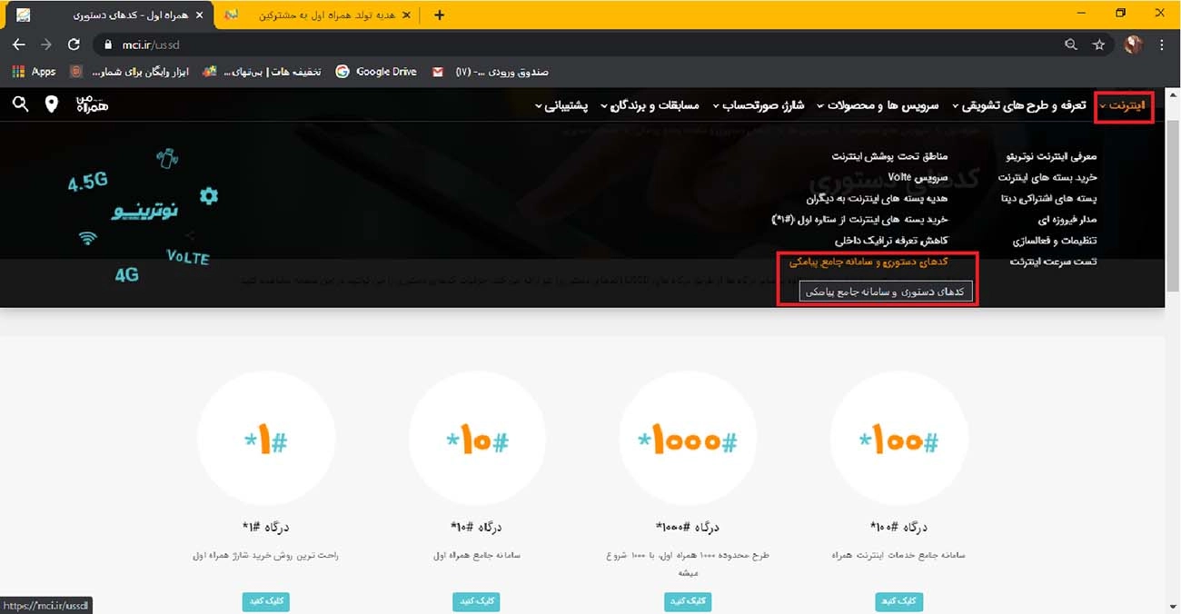Click the site search magnifier icon

pos(20,104)
